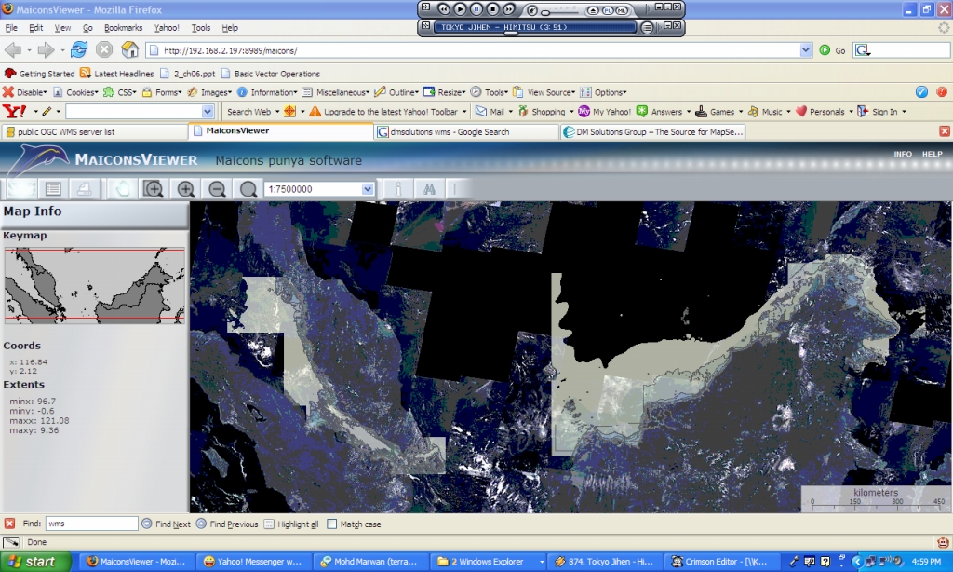The image size is (953, 572).
Task: Skip to next track in Winamp
Action: [509, 8]
